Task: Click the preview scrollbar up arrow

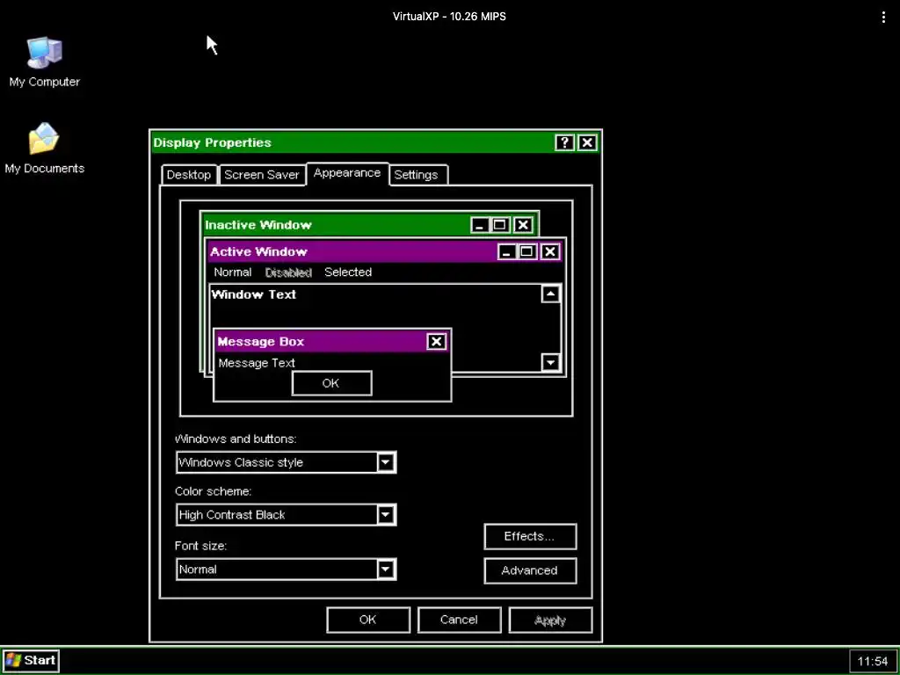Action: pyautogui.click(x=550, y=294)
